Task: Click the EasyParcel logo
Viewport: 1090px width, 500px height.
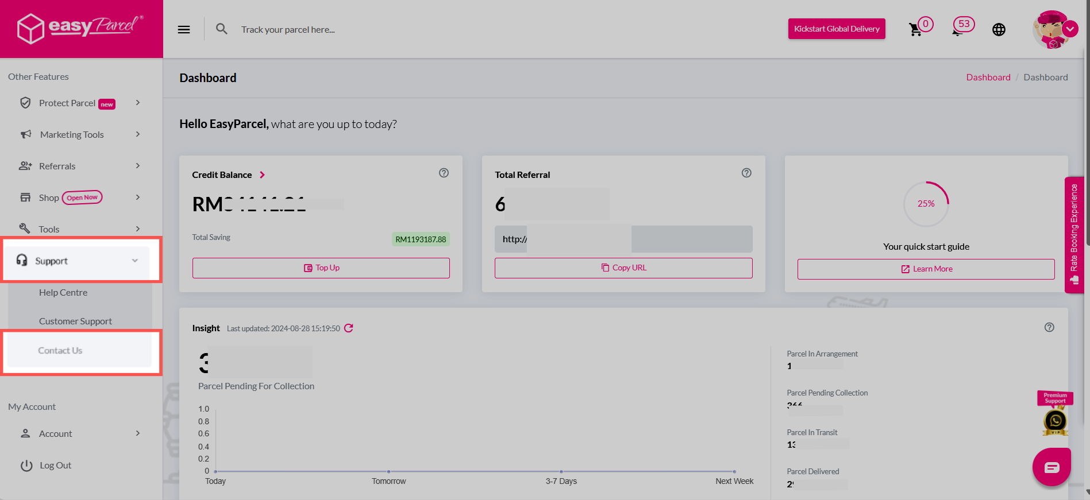Action: (x=80, y=28)
